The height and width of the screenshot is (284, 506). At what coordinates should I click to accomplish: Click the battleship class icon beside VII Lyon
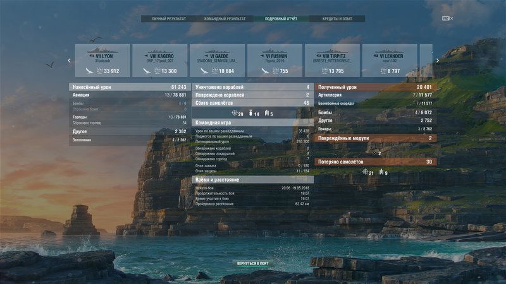coord(92,56)
